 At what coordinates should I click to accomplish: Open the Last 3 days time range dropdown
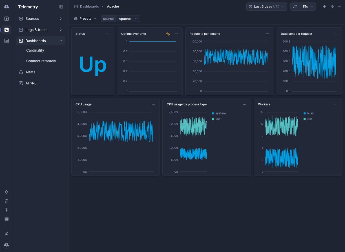[266, 6]
